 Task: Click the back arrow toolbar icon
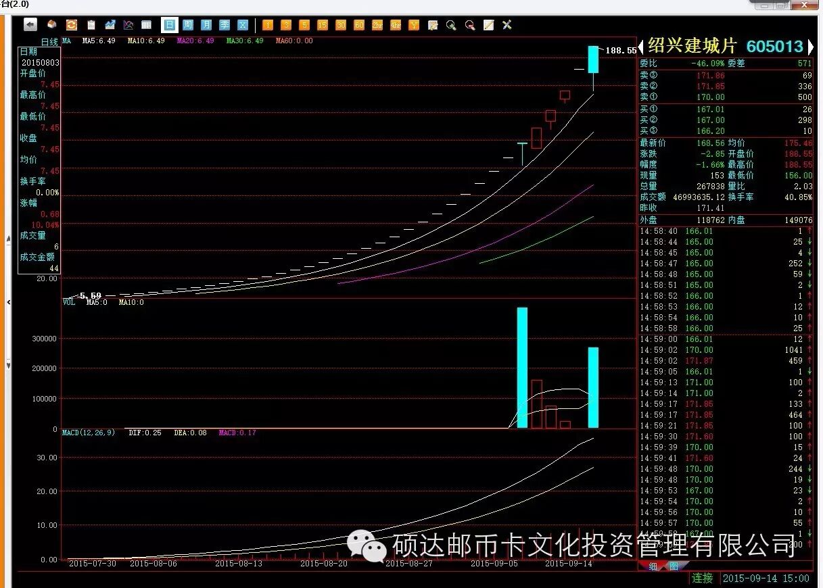tap(30, 25)
